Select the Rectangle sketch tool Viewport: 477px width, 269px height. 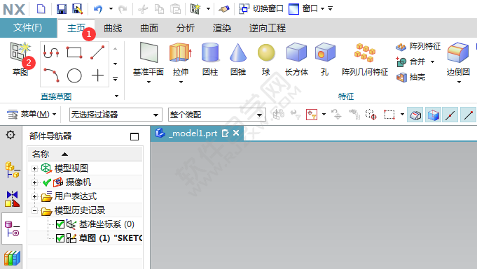74,52
